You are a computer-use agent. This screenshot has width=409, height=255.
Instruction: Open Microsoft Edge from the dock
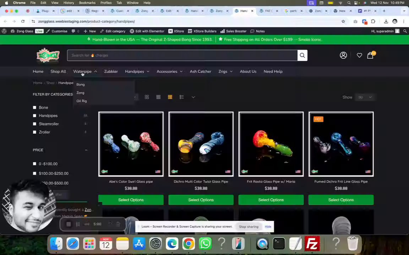click(172, 244)
